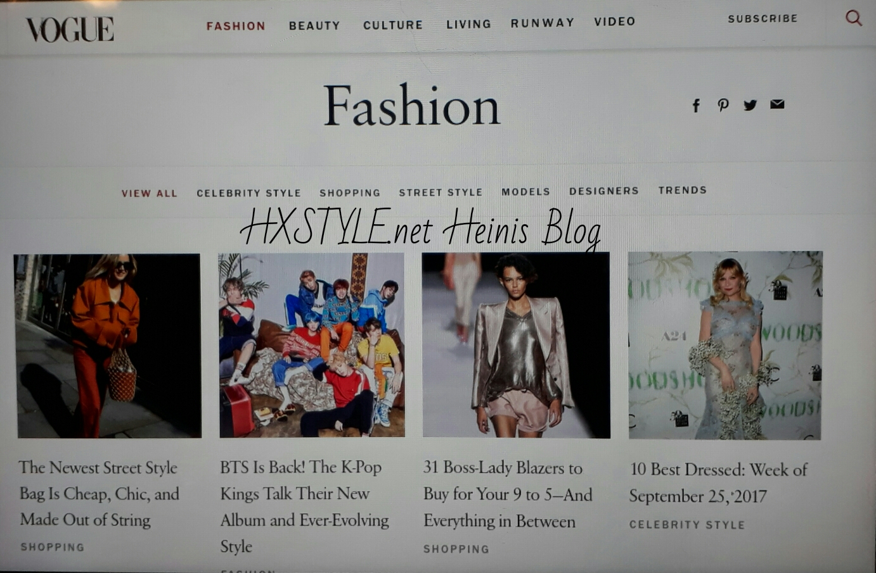Select the Models filter
Image resolution: width=876 pixels, height=573 pixels.
(525, 191)
